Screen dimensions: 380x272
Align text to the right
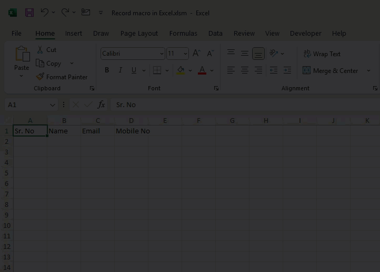click(x=258, y=70)
